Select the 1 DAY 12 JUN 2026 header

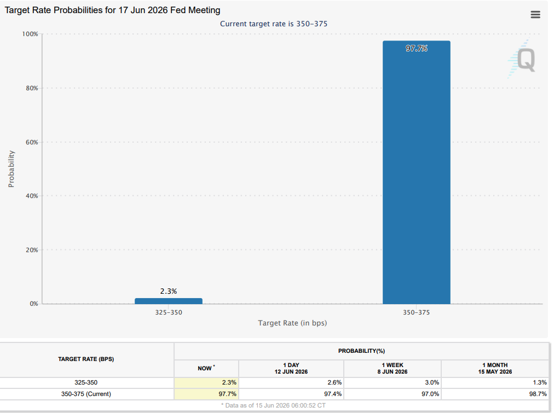click(291, 369)
